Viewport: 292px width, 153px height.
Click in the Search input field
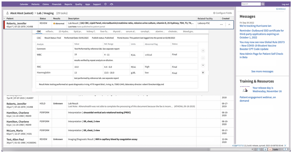point(251,4)
